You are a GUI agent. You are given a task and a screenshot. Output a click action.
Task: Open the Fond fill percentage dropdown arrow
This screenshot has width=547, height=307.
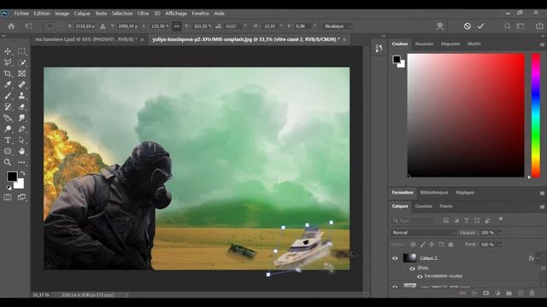[x=499, y=245]
